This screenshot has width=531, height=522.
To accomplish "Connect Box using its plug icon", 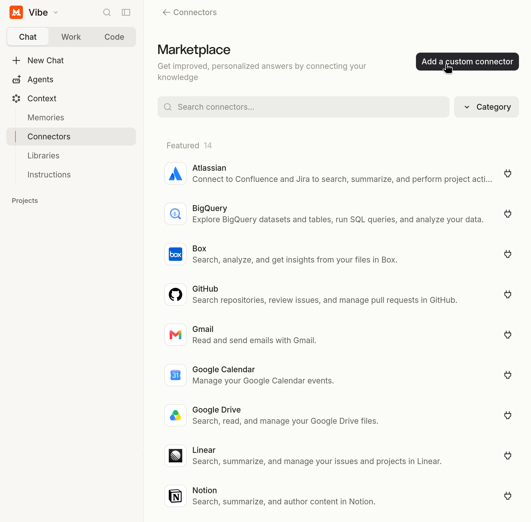I will tap(508, 254).
